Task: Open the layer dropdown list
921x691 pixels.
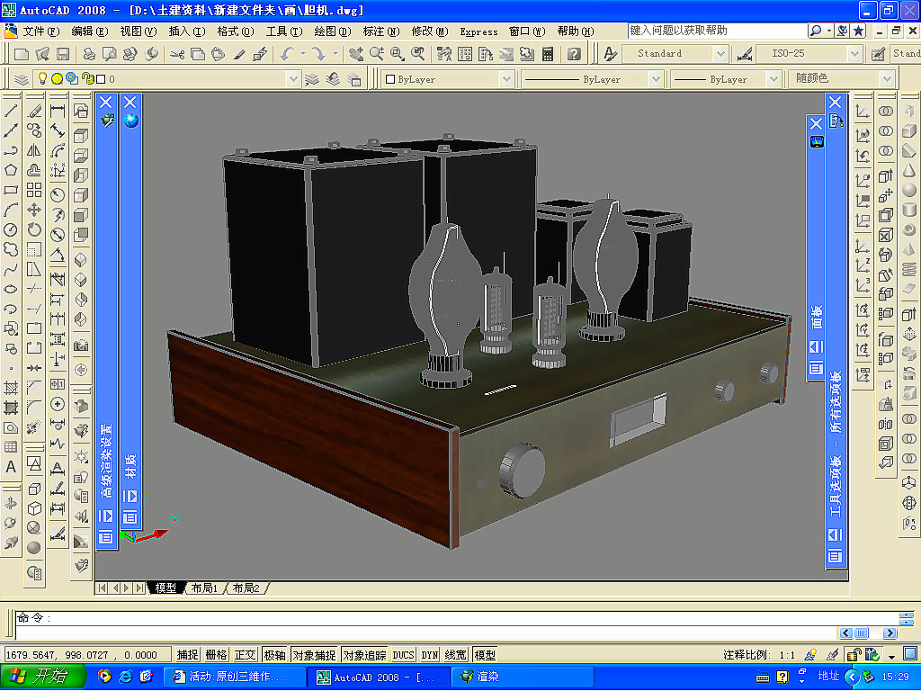Action: [x=292, y=79]
